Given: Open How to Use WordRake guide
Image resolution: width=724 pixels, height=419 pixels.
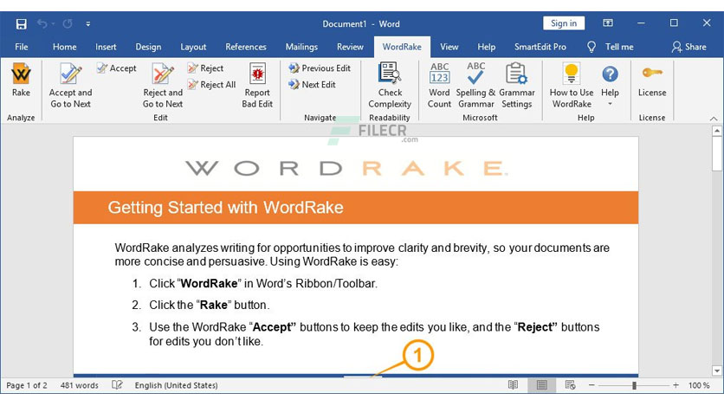Looking at the screenshot, I should pos(572,86).
